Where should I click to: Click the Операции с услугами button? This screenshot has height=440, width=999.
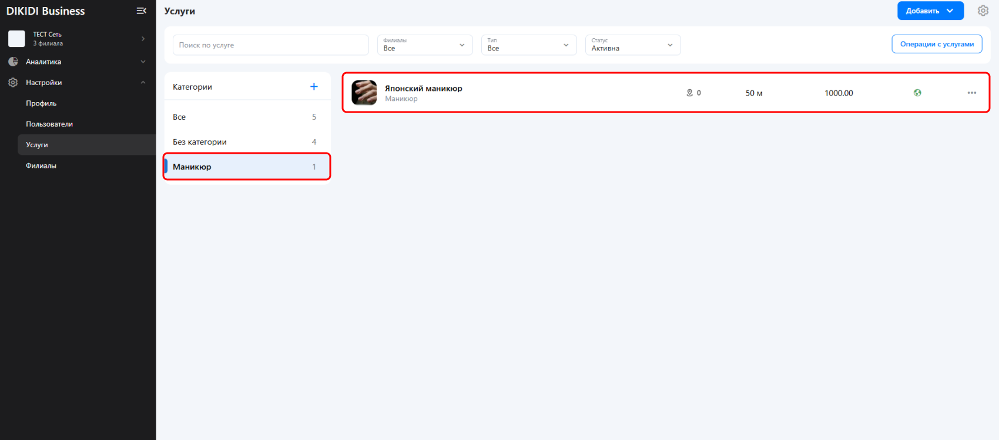(x=937, y=44)
